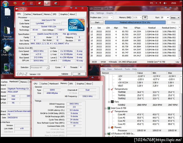Image resolution: width=183 pixels, height=143 pixels.
Task: Click the LinX results vertical scrollbar
Action: pyautogui.click(x=180, y=43)
